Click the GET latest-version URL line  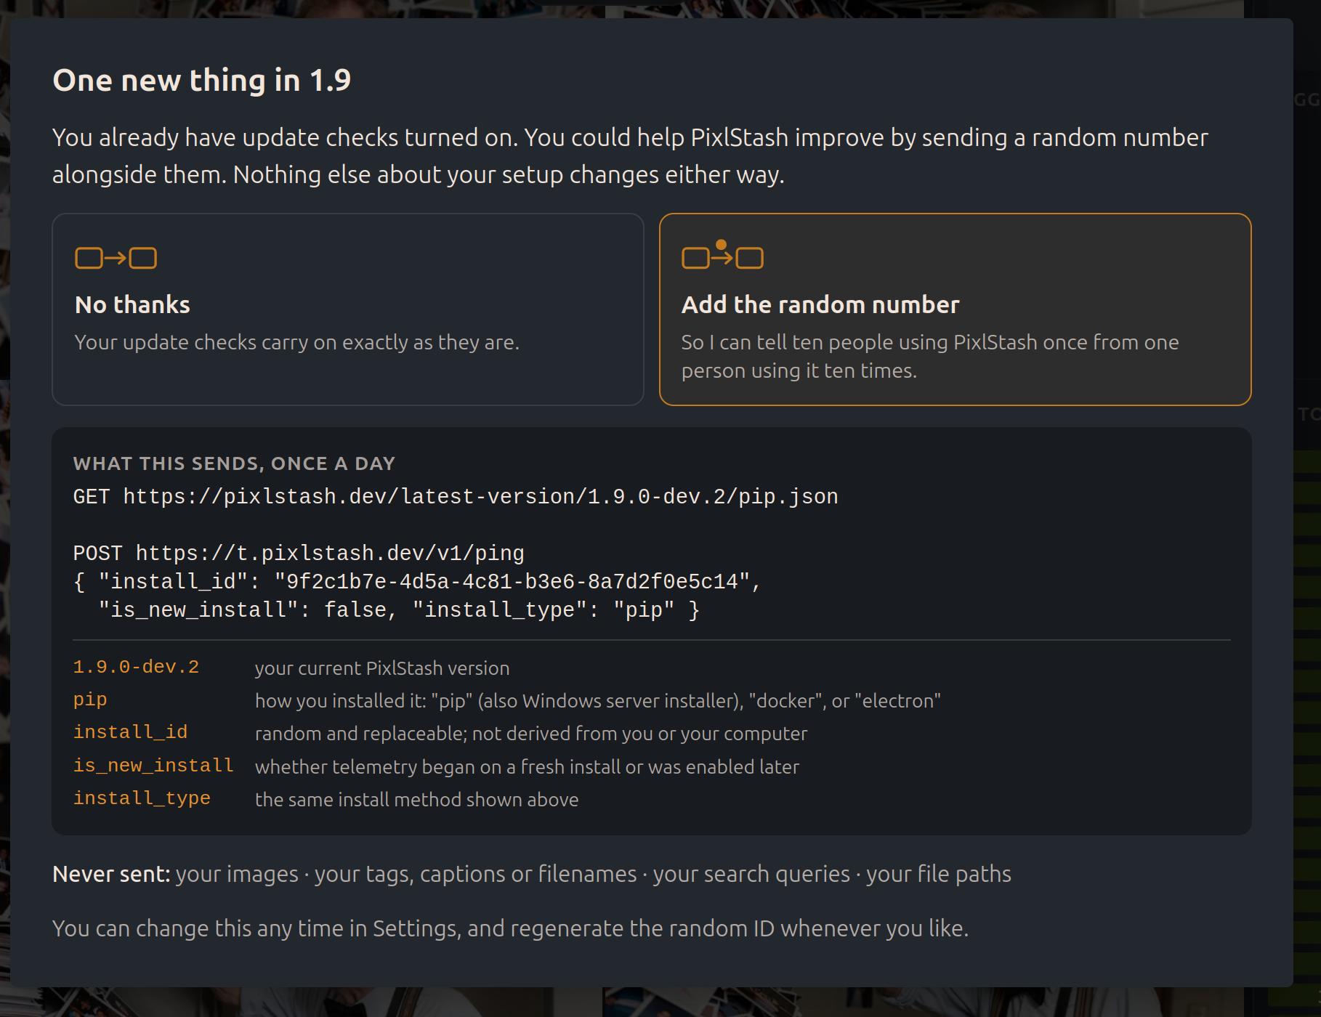click(x=456, y=497)
